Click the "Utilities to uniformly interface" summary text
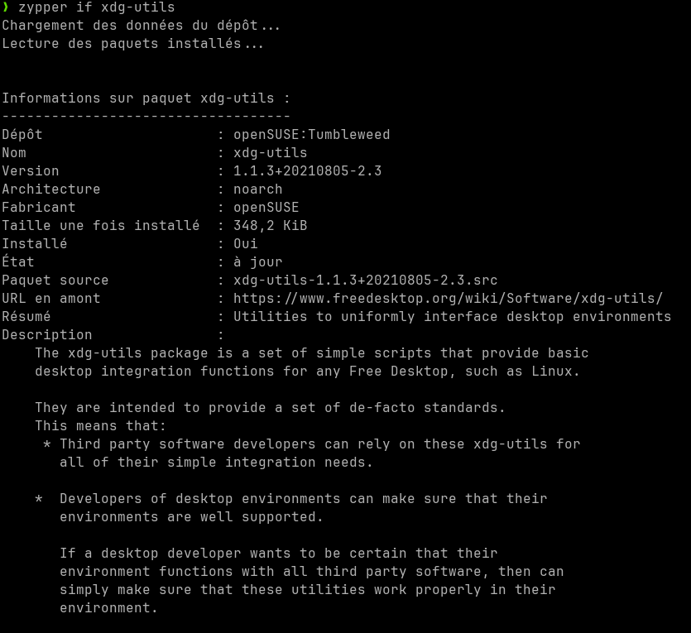This screenshot has height=633, width=691. tap(452, 317)
